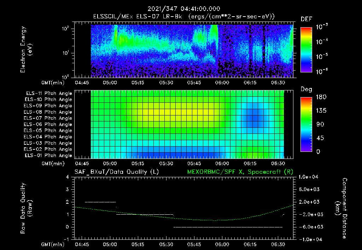Click the Electron Energy (eV) axis label
The height and width of the screenshot is (250, 362).
(x=26, y=49)
